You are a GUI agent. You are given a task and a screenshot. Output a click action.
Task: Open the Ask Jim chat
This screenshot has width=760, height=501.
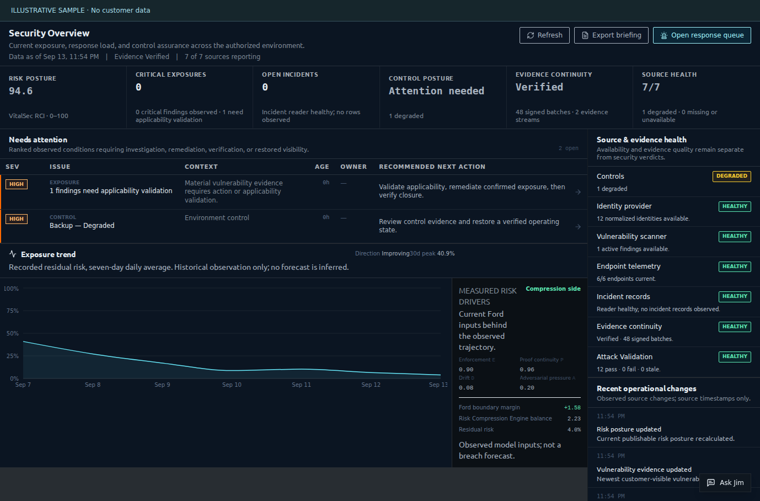(725, 483)
